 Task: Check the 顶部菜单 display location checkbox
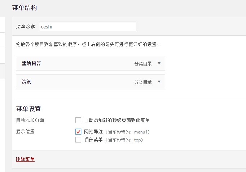(78, 140)
